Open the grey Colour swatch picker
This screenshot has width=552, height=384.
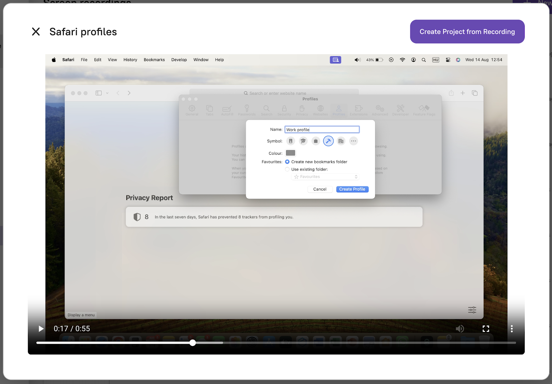[x=290, y=153]
